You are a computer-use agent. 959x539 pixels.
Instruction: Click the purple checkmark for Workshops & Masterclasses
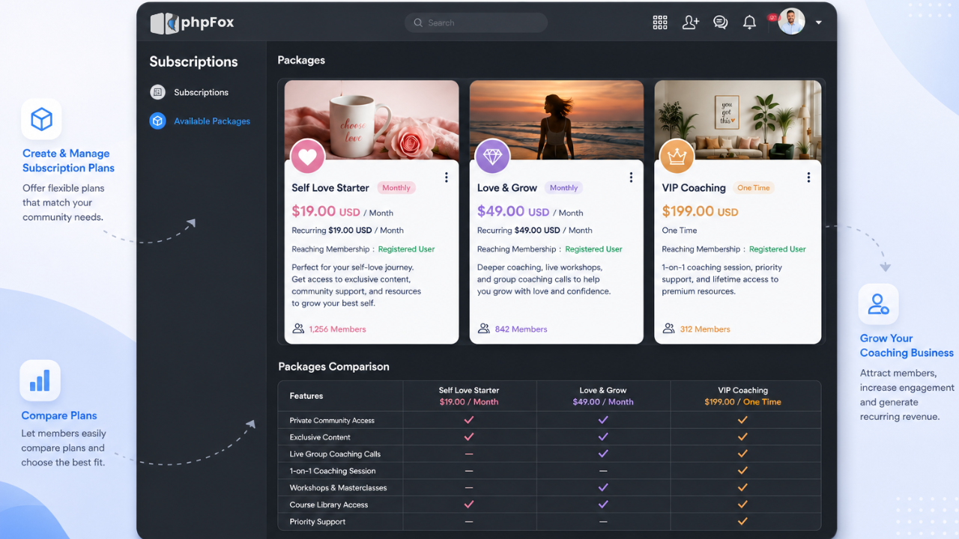(603, 487)
